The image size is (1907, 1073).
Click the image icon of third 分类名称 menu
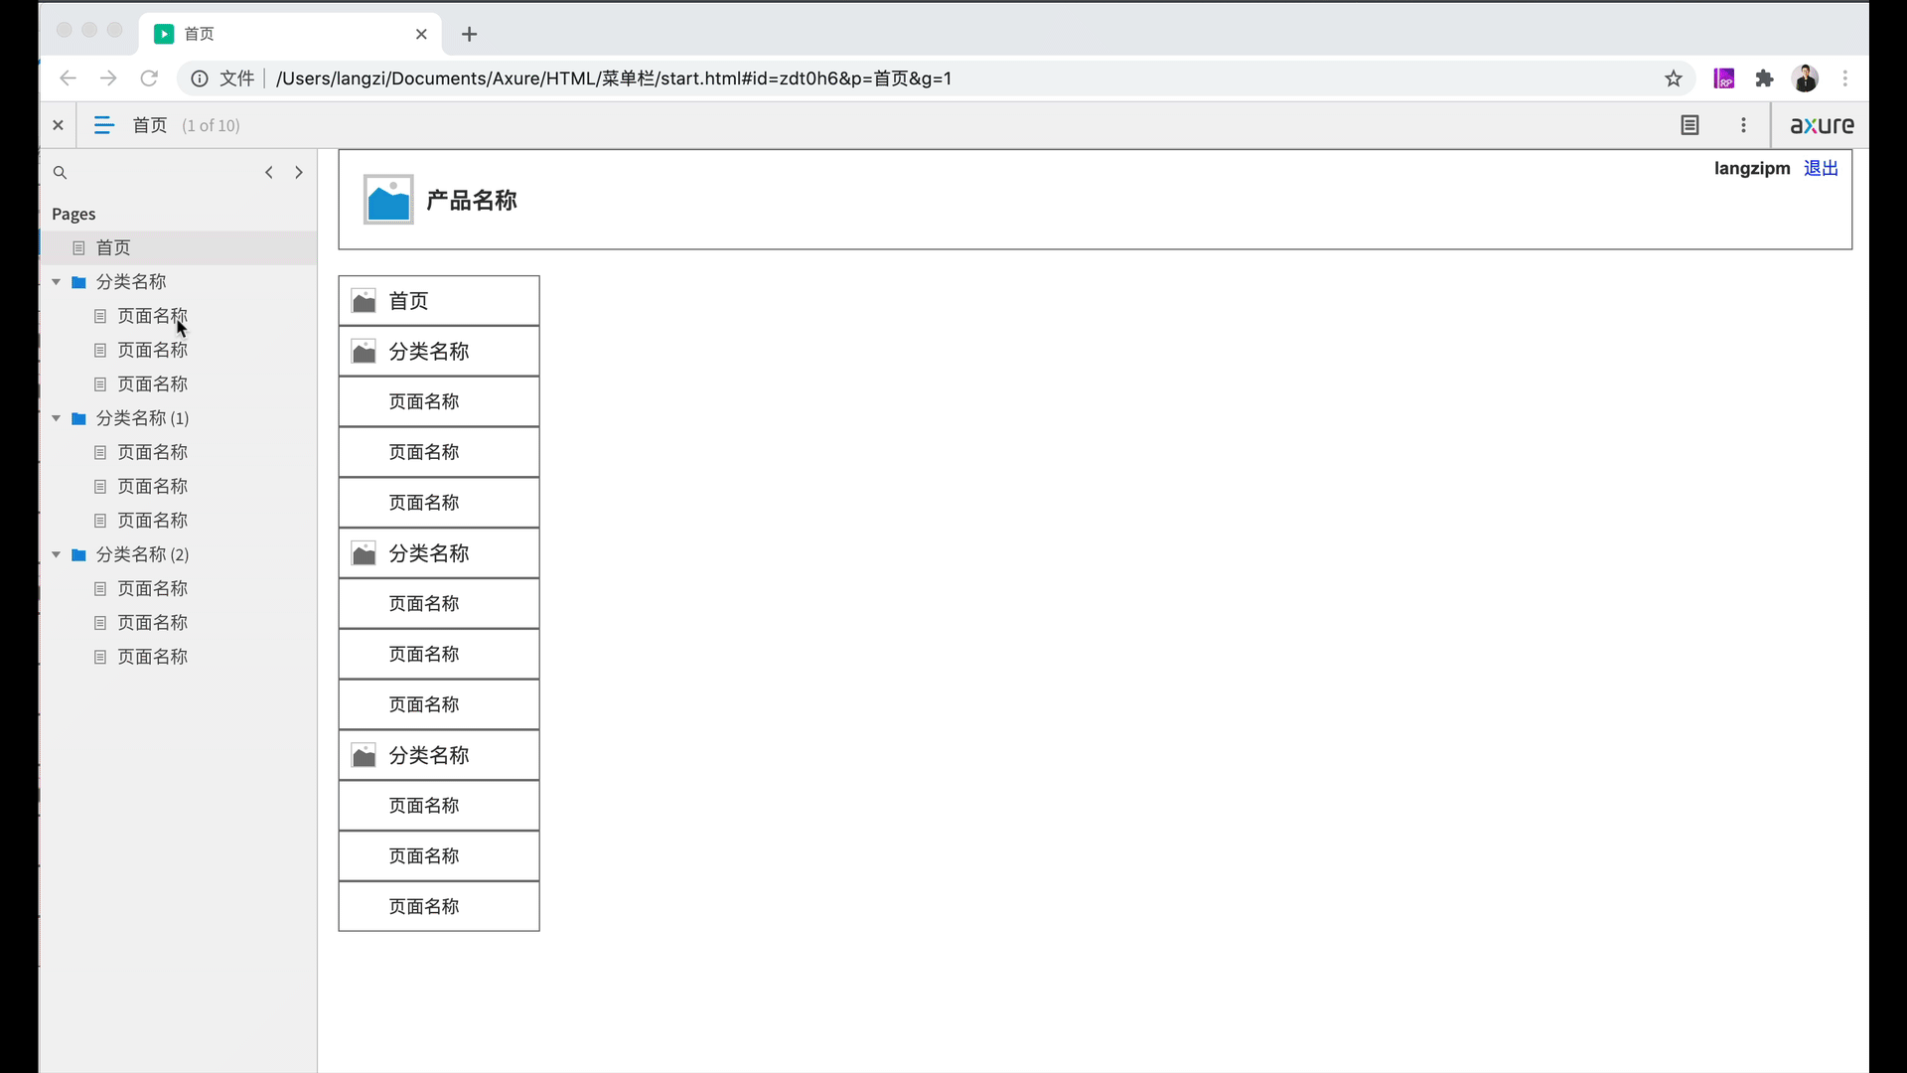click(x=365, y=755)
